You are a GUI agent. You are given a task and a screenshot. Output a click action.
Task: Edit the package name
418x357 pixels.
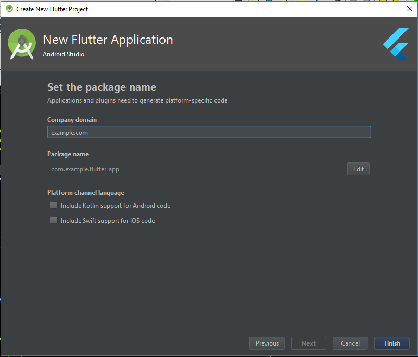point(358,169)
